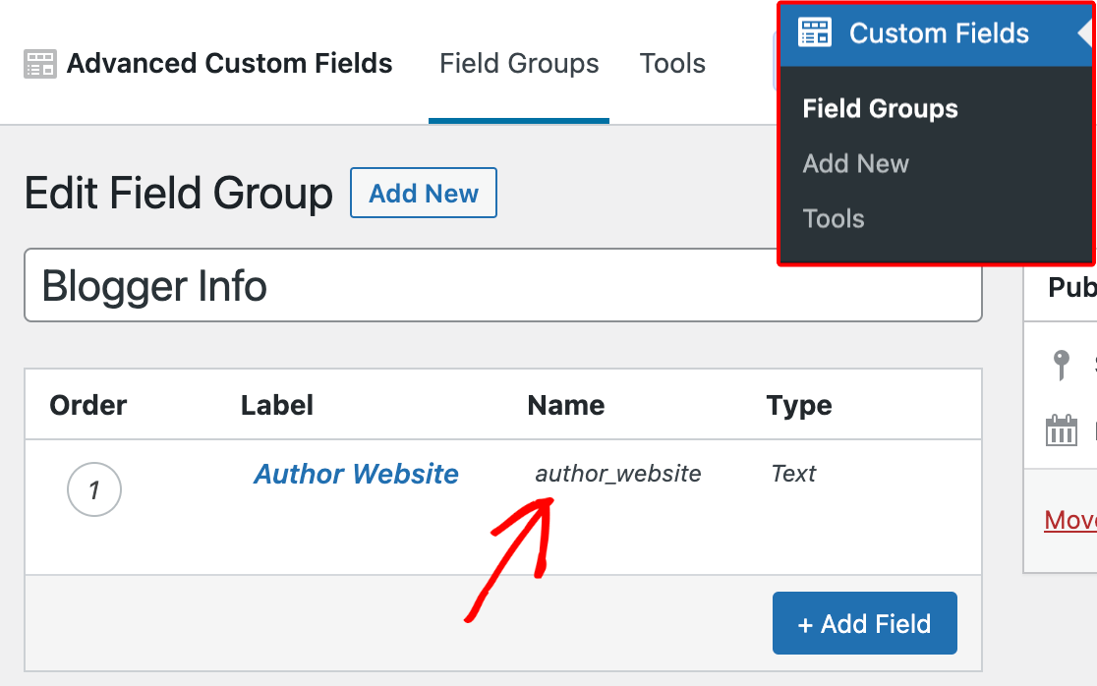Image resolution: width=1097 pixels, height=686 pixels.
Task: Choose Add New in sidebar menu
Action: (855, 163)
